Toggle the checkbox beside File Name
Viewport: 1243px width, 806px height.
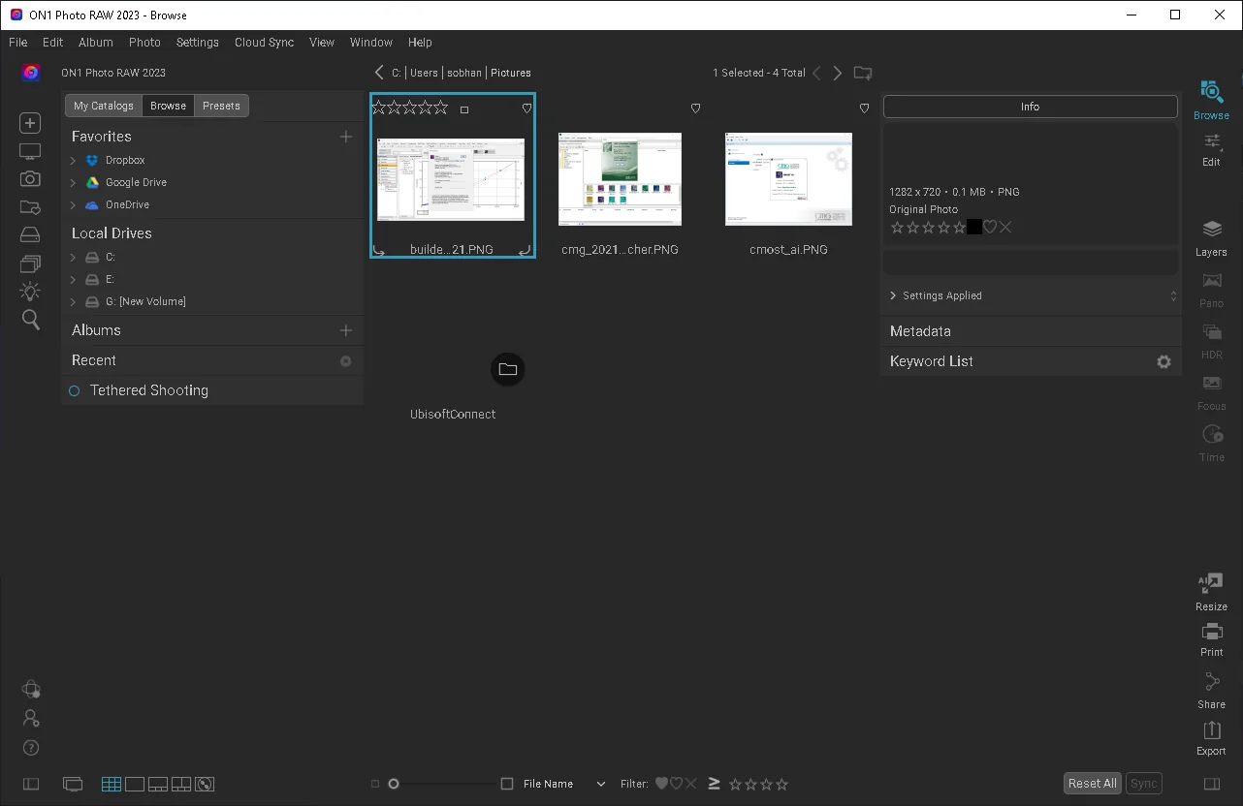(x=507, y=784)
